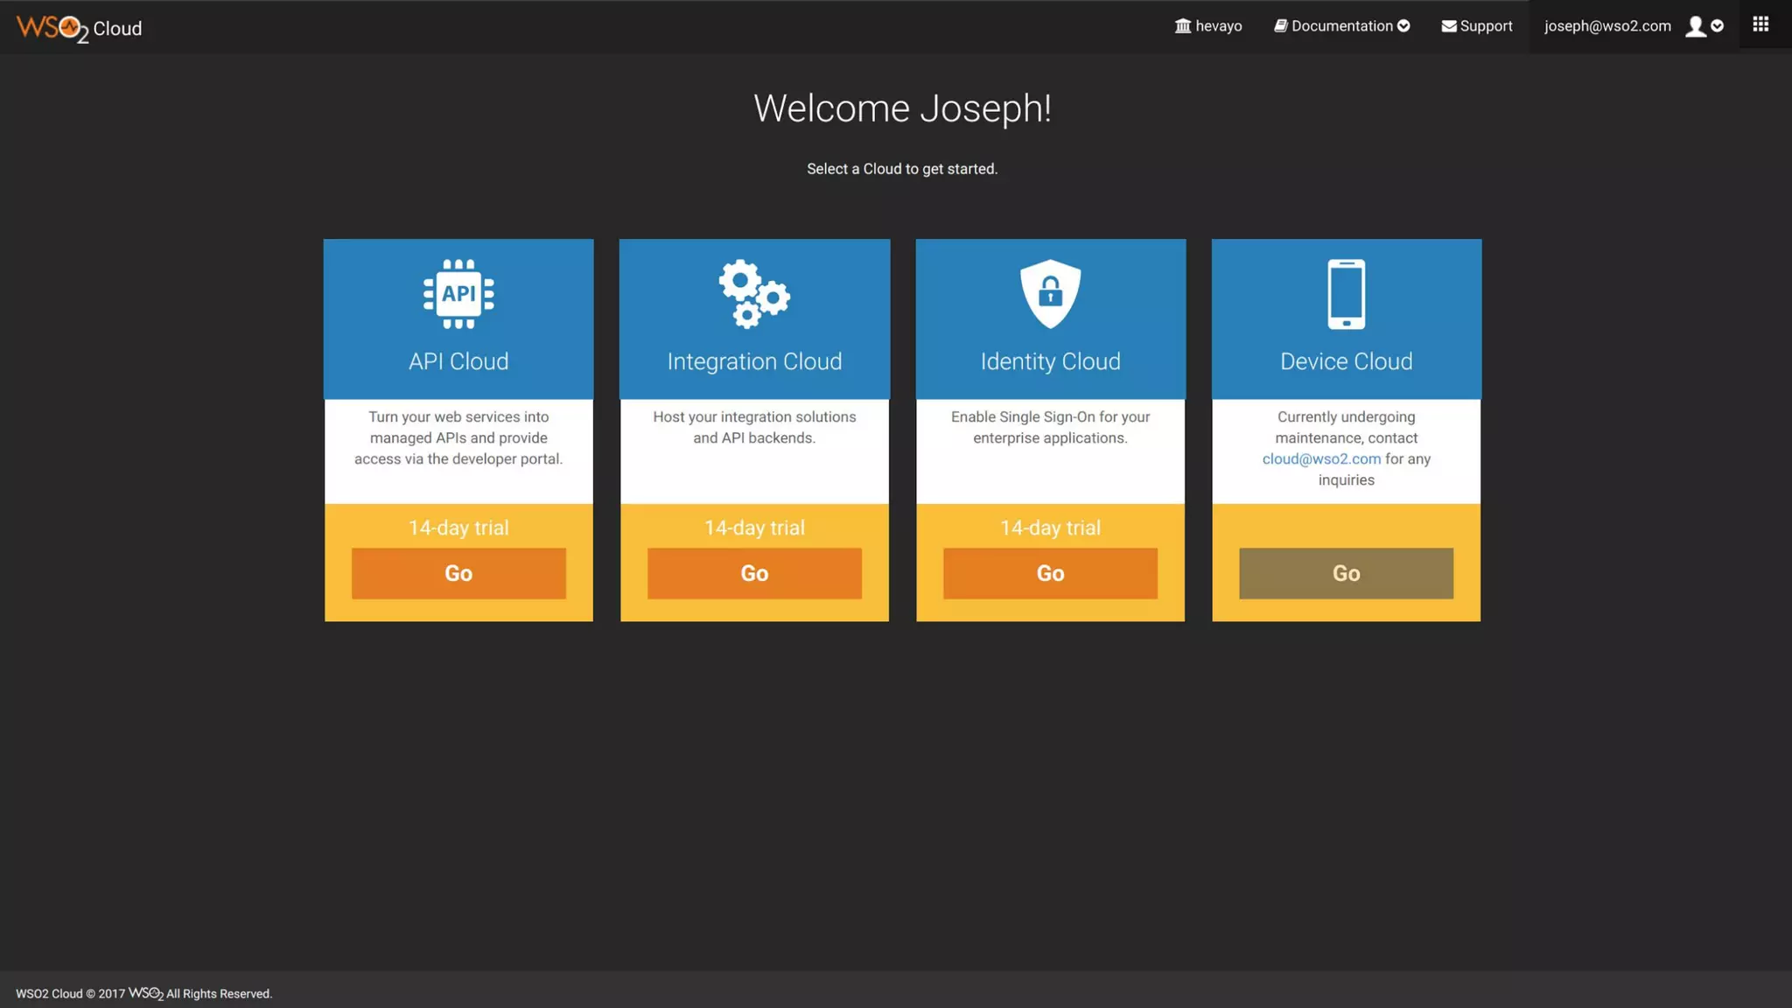
Task: Click the WSO2 logo in the footer
Action: tap(146, 993)
